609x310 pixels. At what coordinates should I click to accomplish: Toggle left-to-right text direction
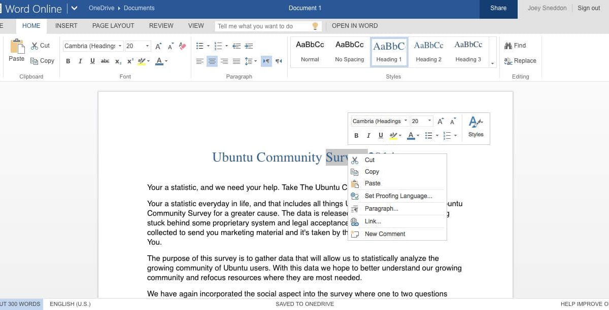click(266, 61)
